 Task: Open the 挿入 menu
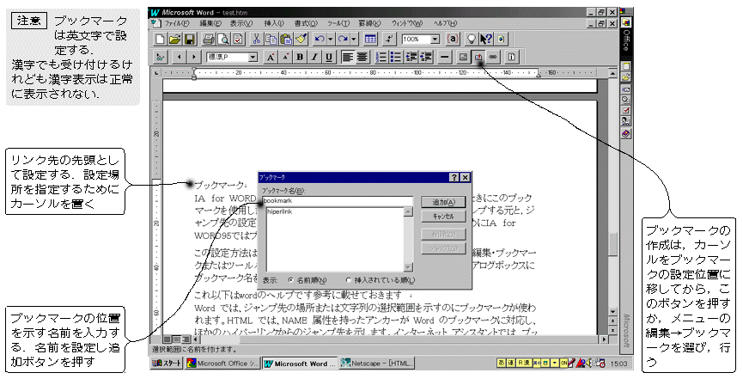(274, 22)
